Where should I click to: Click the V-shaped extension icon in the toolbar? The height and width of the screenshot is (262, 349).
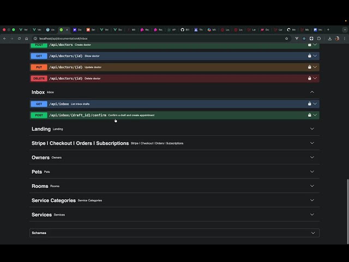tap(297, 39)
